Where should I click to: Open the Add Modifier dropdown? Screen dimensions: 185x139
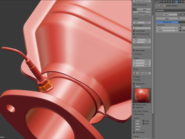click(x=170, y=10)
